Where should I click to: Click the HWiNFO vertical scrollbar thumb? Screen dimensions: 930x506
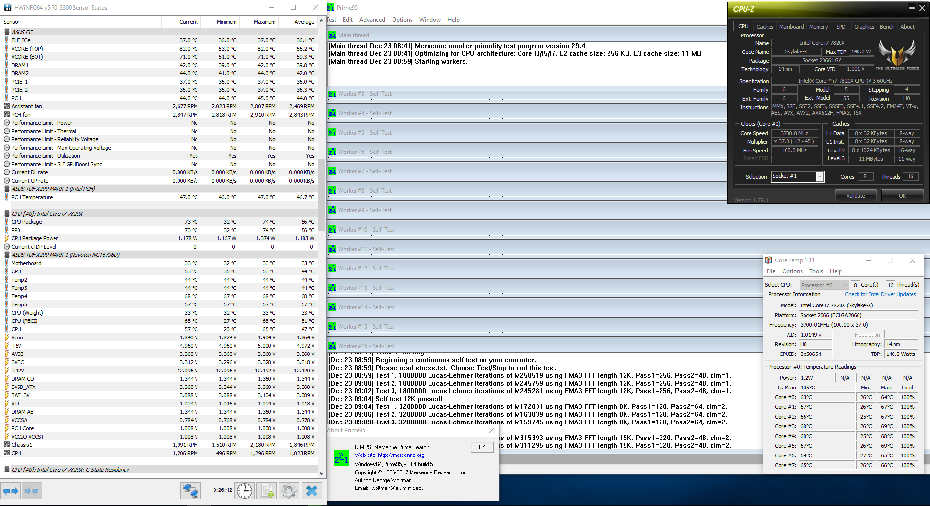(322, 195)
